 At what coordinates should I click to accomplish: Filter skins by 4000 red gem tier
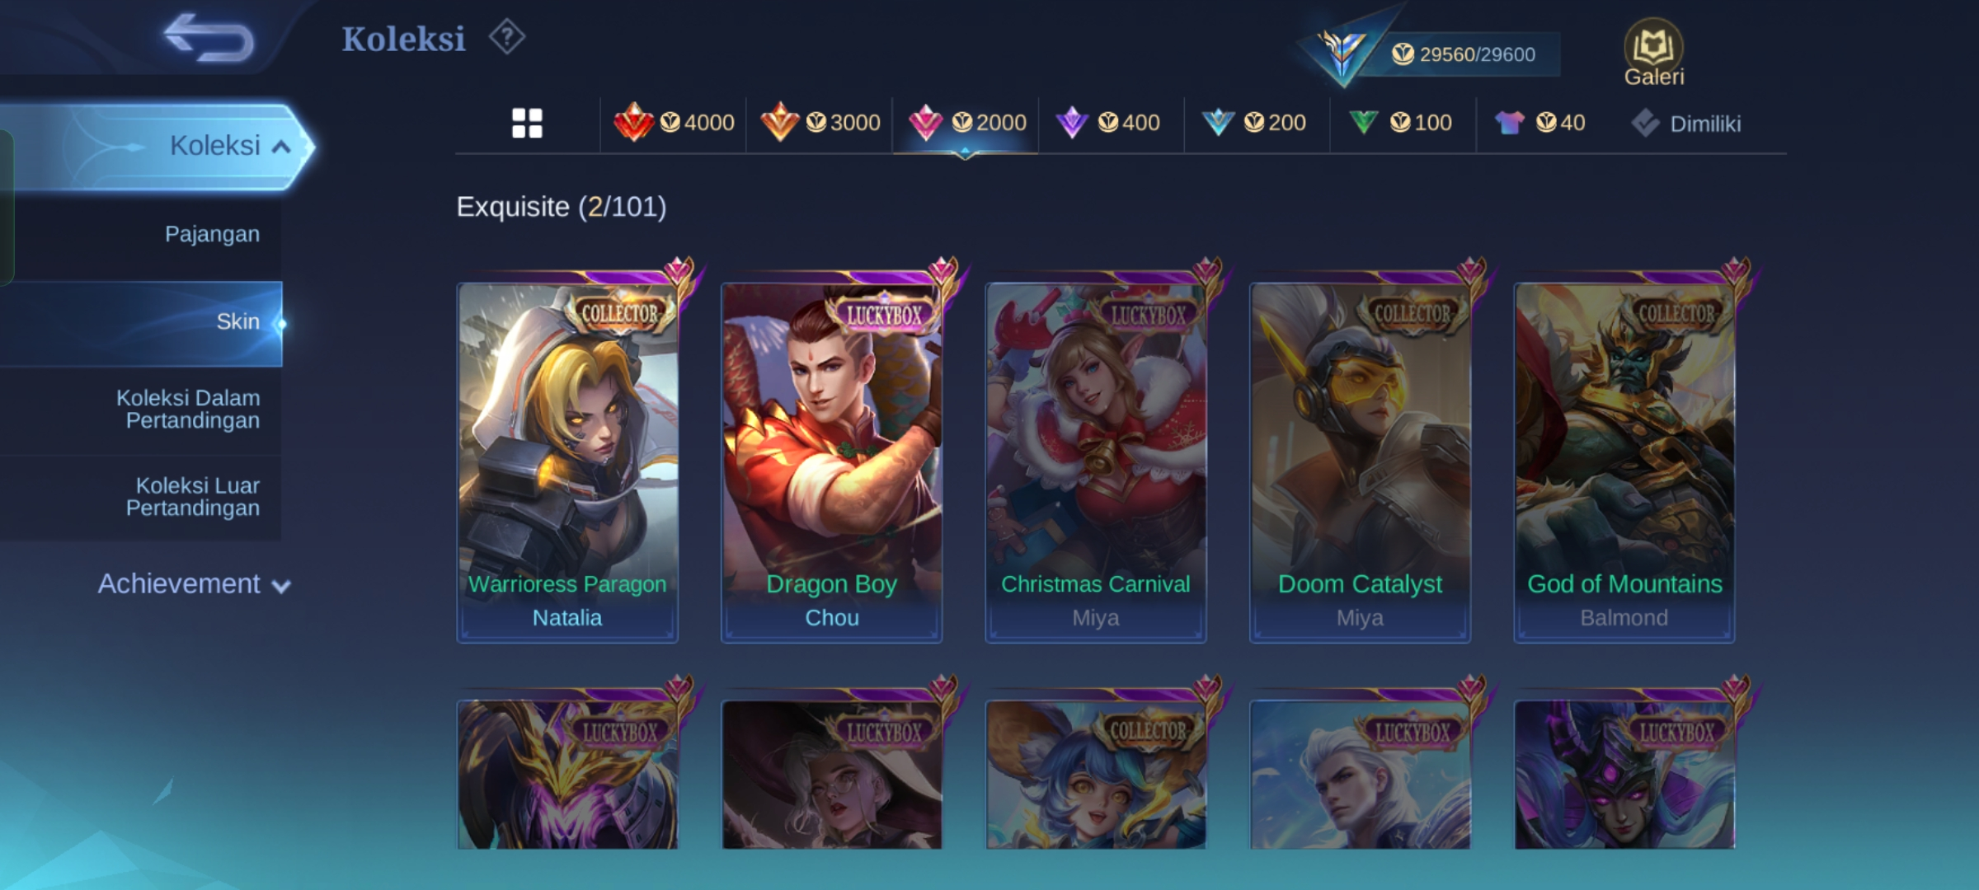click(x=674, y=123)
